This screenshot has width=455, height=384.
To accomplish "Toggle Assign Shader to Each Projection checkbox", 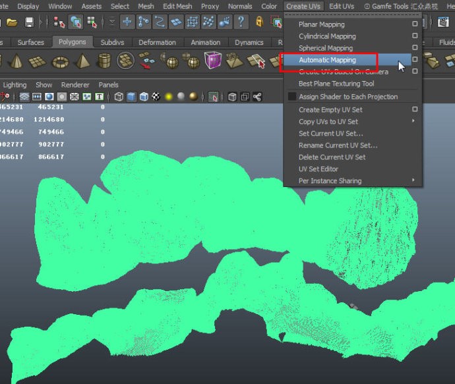I will click(292, 97).
